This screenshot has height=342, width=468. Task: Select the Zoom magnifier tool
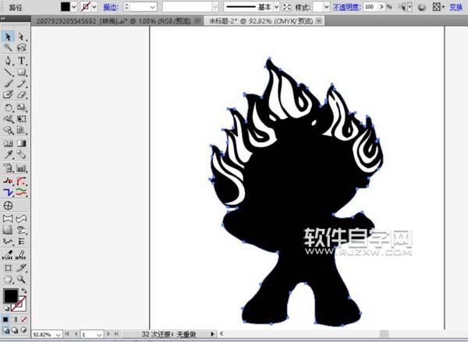tap(22, 279)
